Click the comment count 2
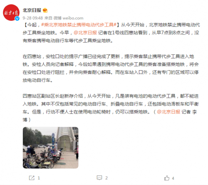The height and width of the screenshot is (185, 208). [106, 178]
